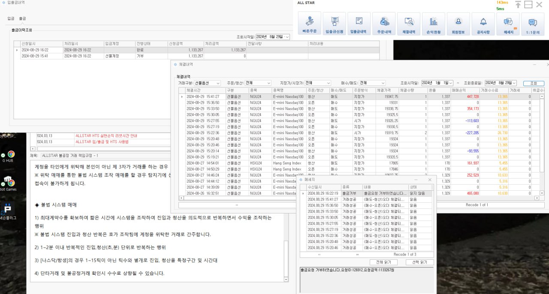Click the 입출금내역 window title gear icon
The image size is (549, 294).
[x=4, y=2]
